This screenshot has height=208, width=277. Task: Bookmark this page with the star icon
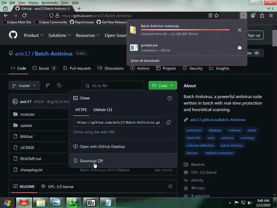click(216, 15)
